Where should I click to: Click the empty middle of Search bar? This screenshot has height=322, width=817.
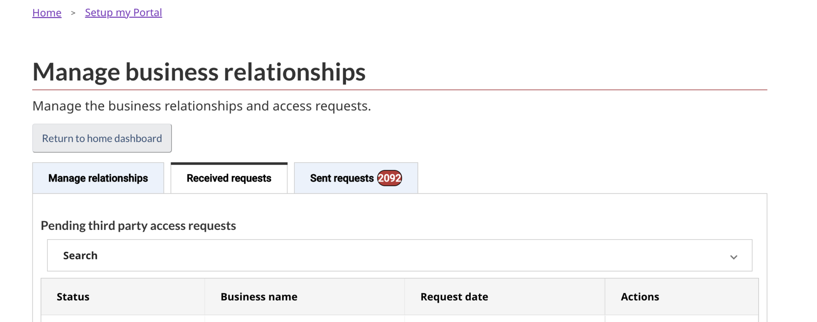399,255
